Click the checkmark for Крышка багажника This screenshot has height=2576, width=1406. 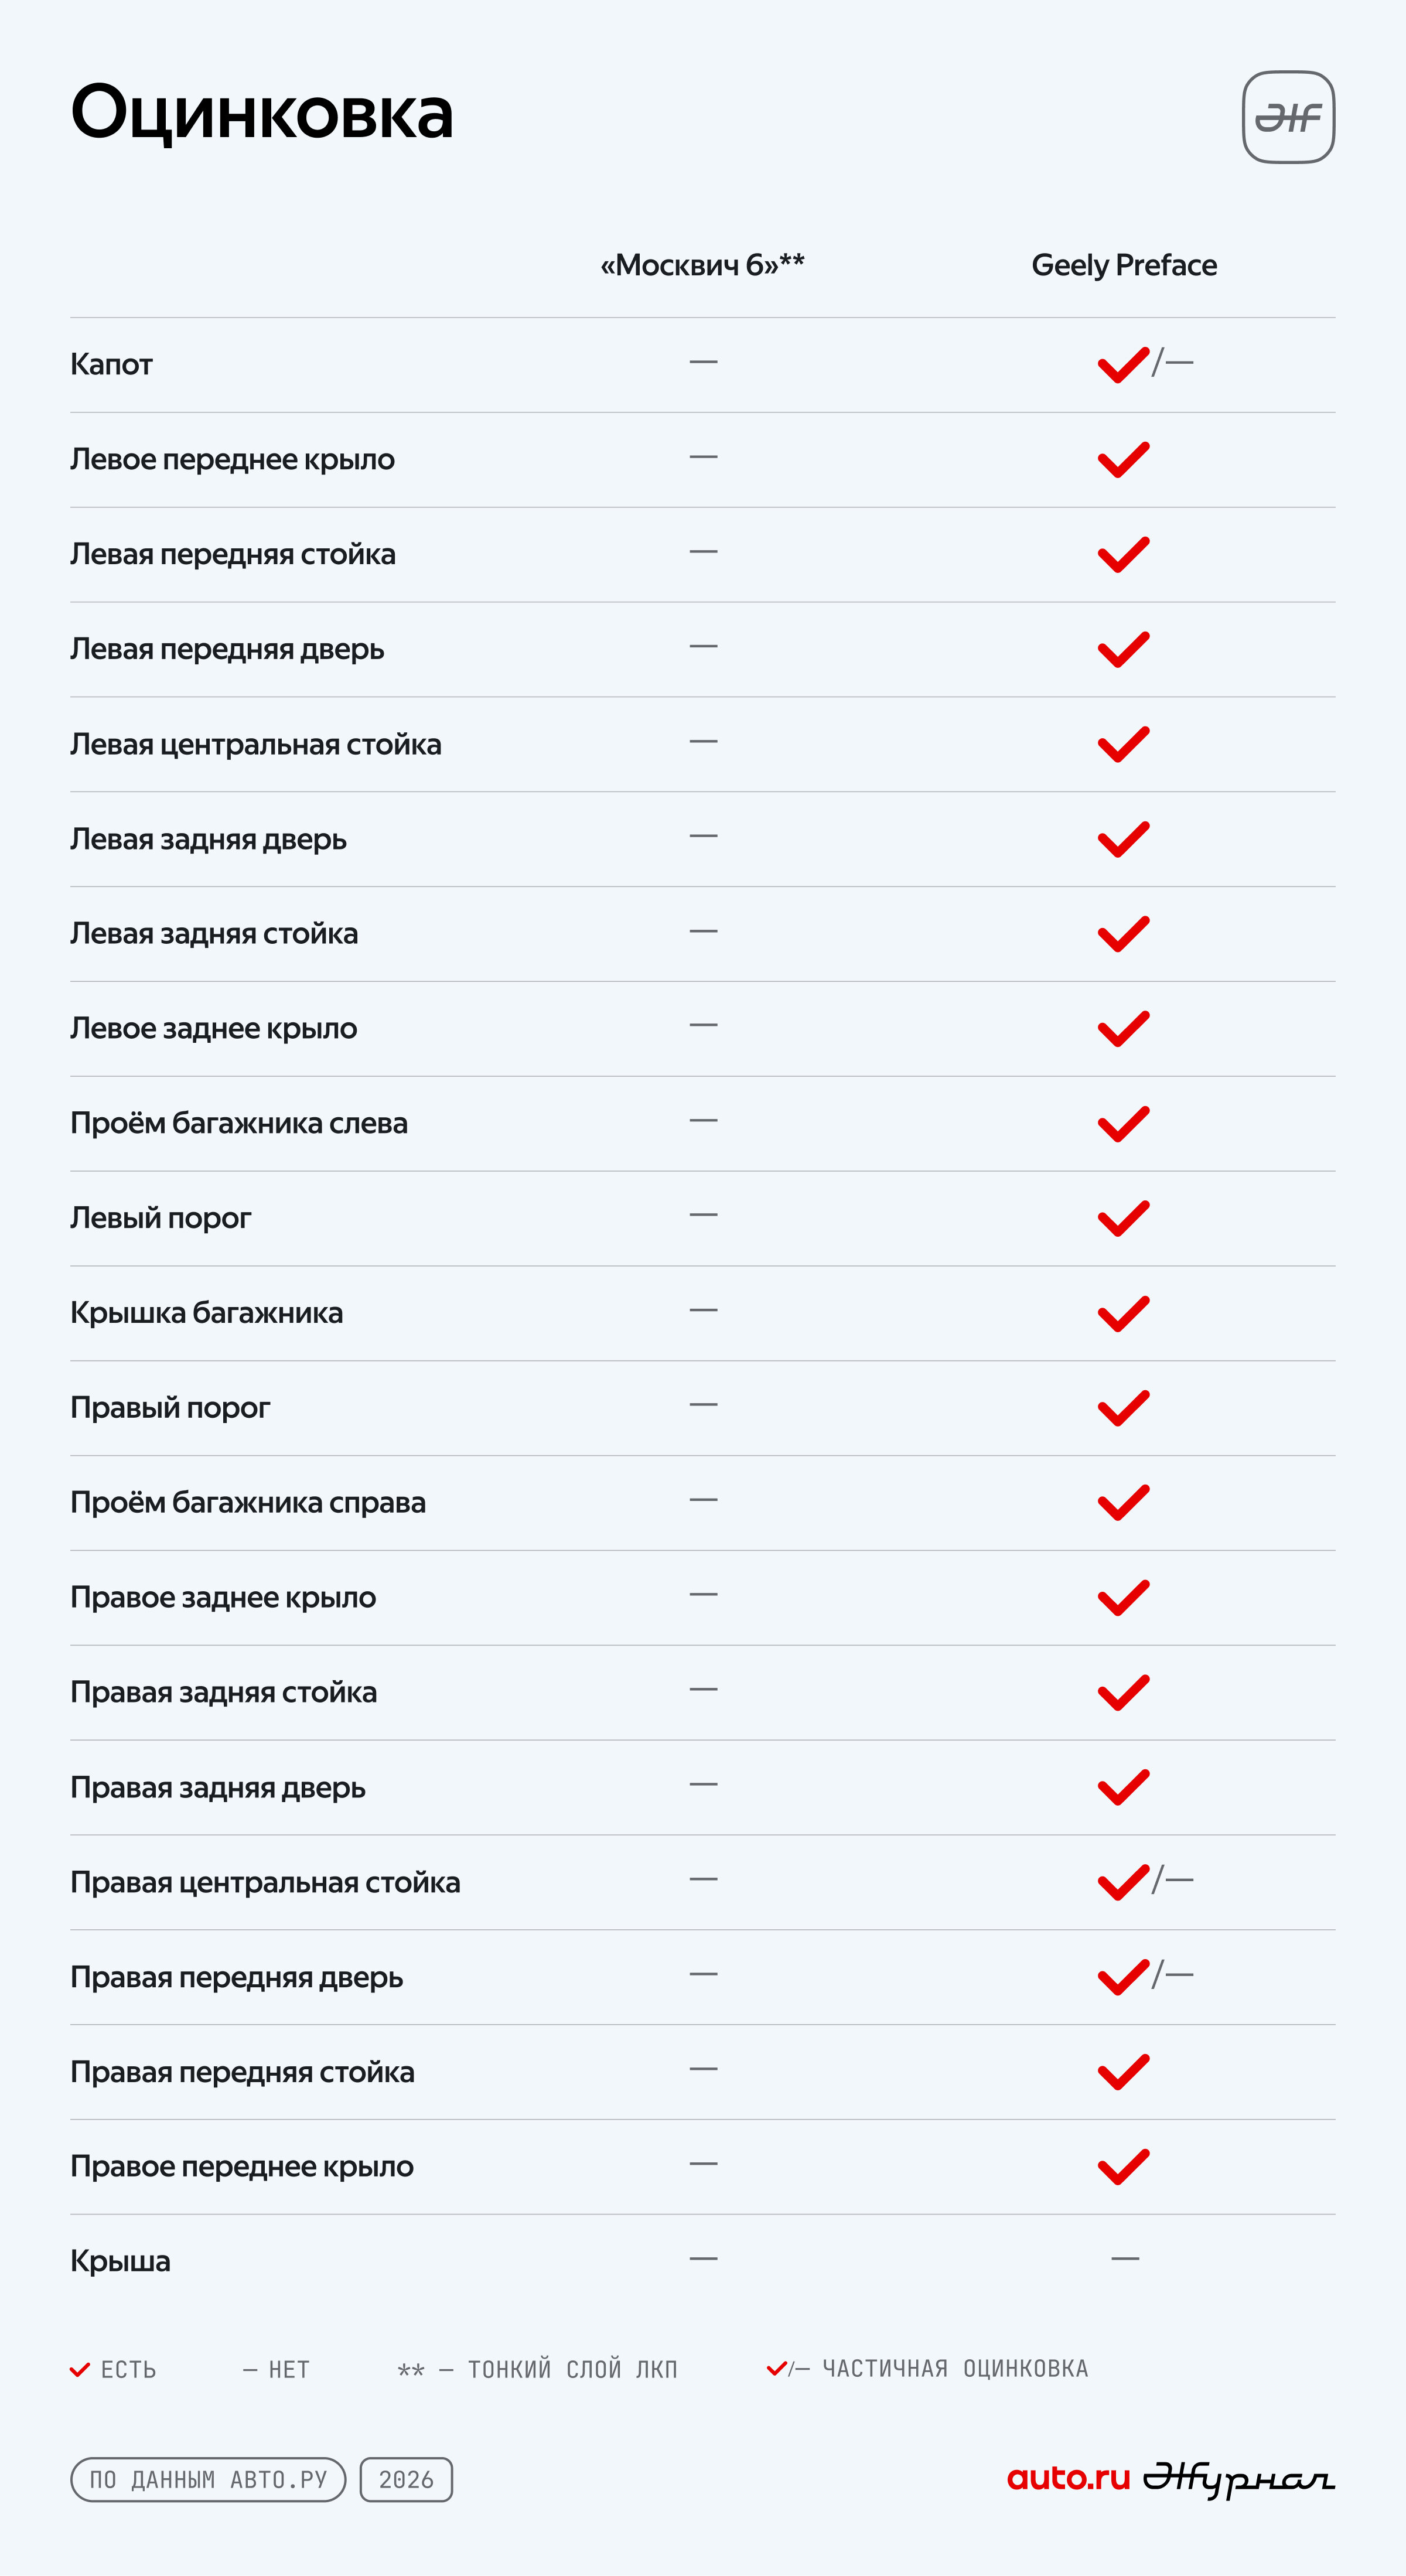[1123, 1313]
